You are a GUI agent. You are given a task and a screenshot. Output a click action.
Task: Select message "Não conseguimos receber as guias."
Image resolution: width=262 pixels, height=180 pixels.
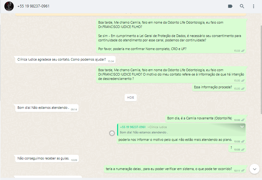tap(47, 159)
